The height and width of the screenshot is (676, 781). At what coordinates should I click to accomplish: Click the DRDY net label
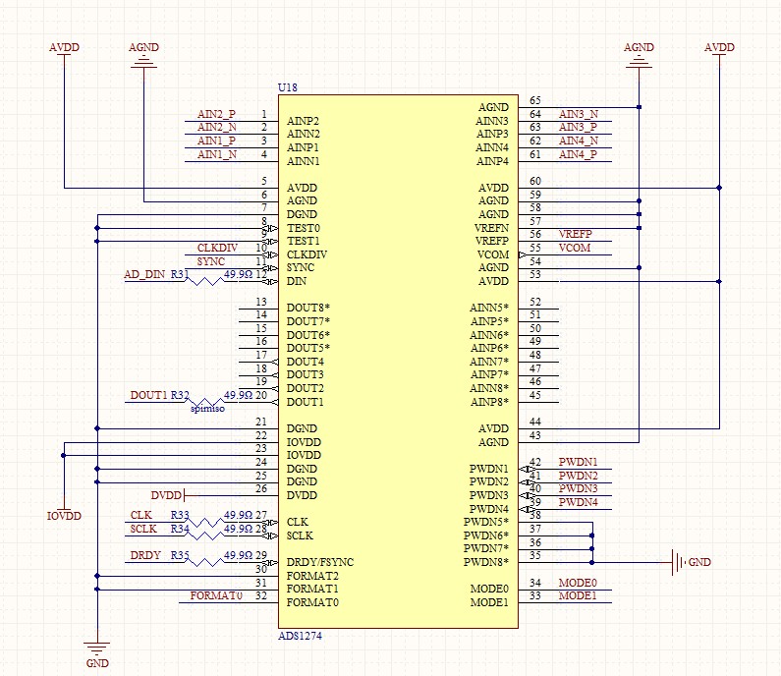coord(145,555)
